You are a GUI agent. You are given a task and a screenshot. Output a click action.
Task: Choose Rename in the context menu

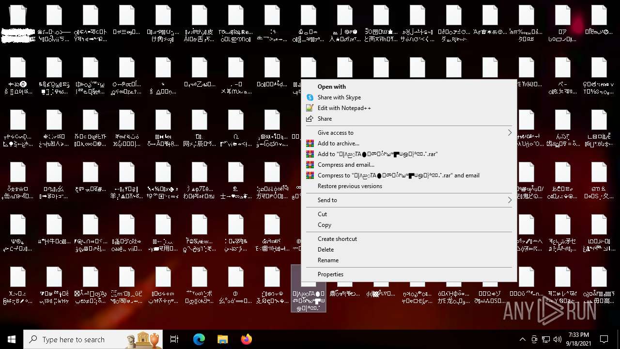pyautogui.click(x=328, y=260)
